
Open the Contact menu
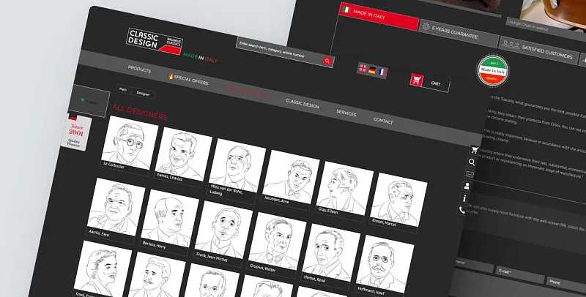(x=383, y=121)
